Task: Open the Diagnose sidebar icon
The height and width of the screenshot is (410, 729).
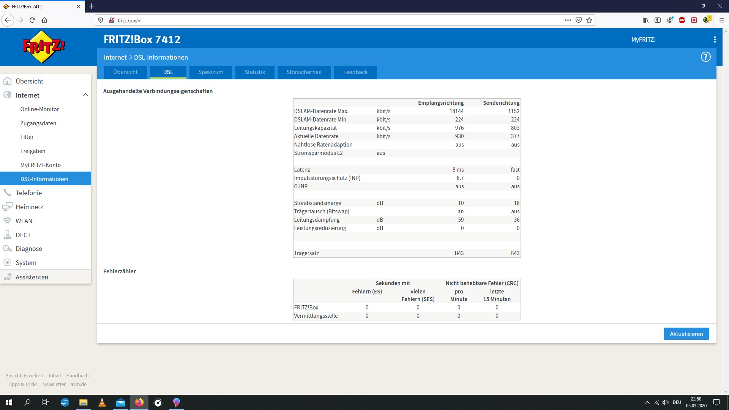Action: click(x=7, y=248)
